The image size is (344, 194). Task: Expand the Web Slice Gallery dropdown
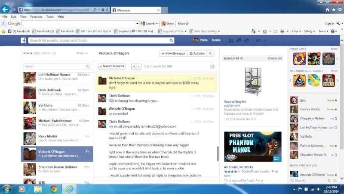coord(219,31)
